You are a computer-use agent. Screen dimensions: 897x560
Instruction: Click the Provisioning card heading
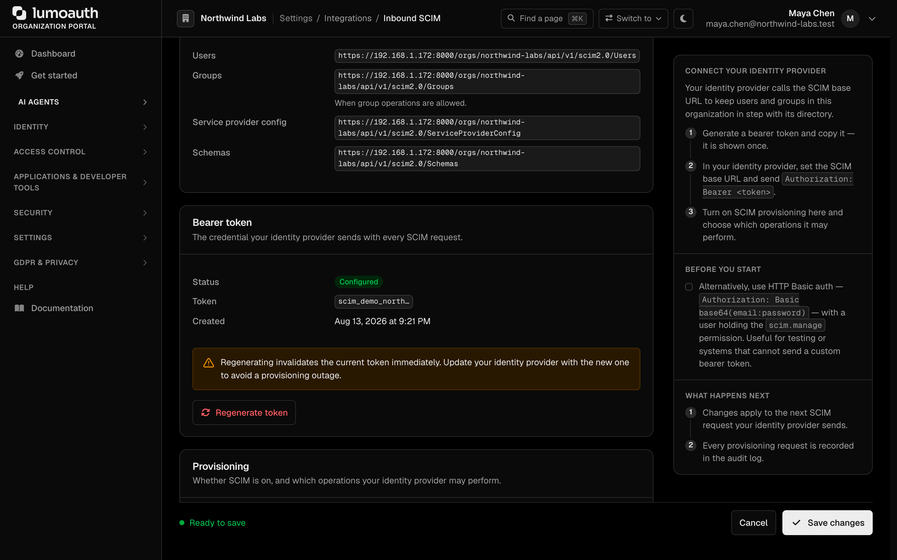click(x=221, y=466)
